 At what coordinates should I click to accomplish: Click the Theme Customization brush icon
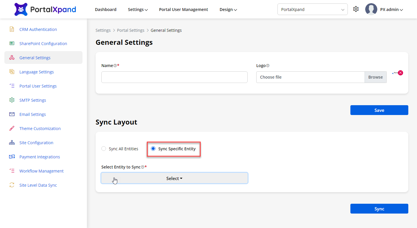[x=12, y=128]
